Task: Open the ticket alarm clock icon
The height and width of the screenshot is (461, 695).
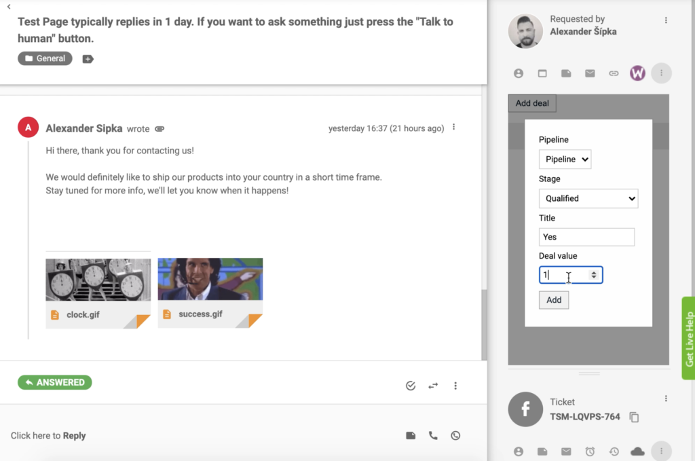Action: pyautogui.click(x=590, y=451)
